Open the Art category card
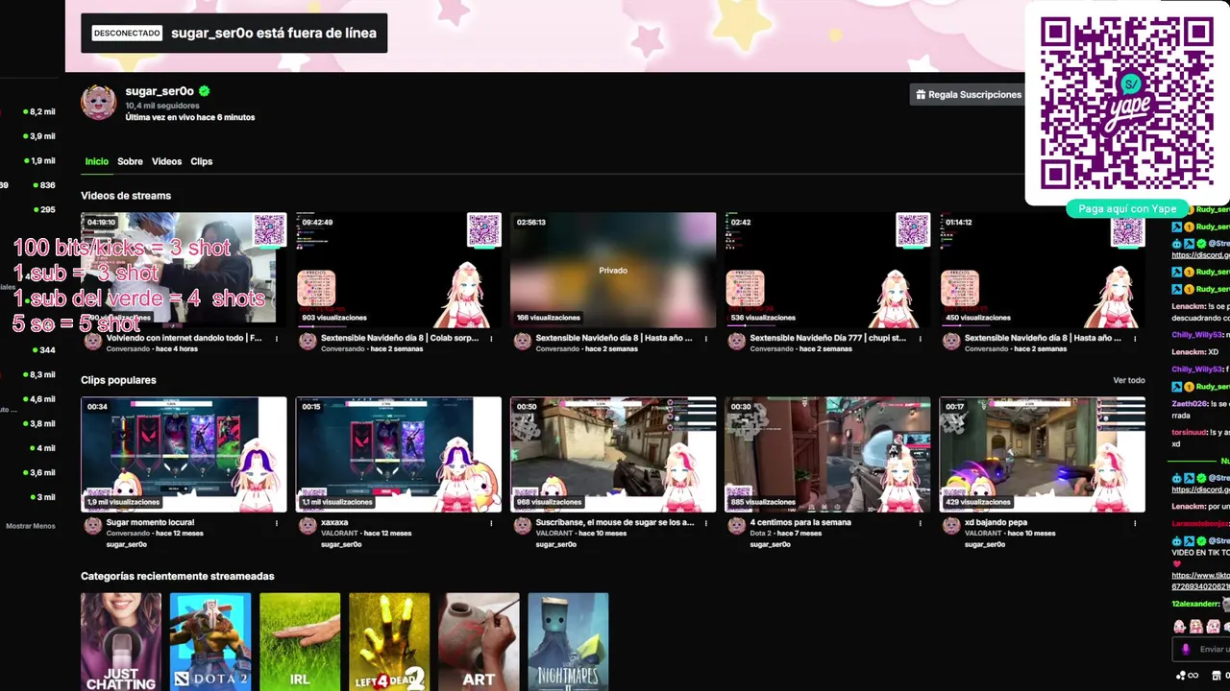Viewport: 1230px width, 691px height. (x=479, y=641)
